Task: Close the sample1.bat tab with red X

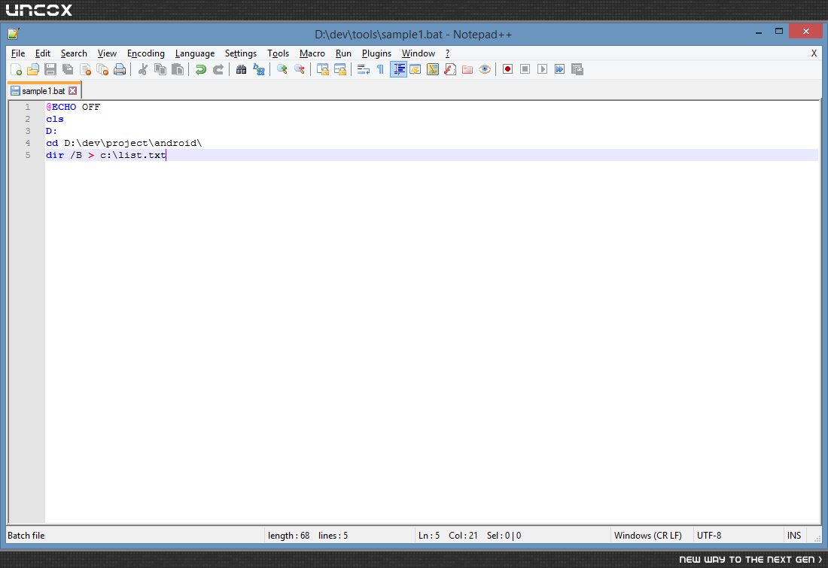Action: click(x=73, y=91)
